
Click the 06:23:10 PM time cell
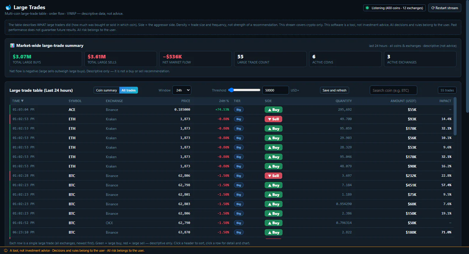[x=23, y=232]
